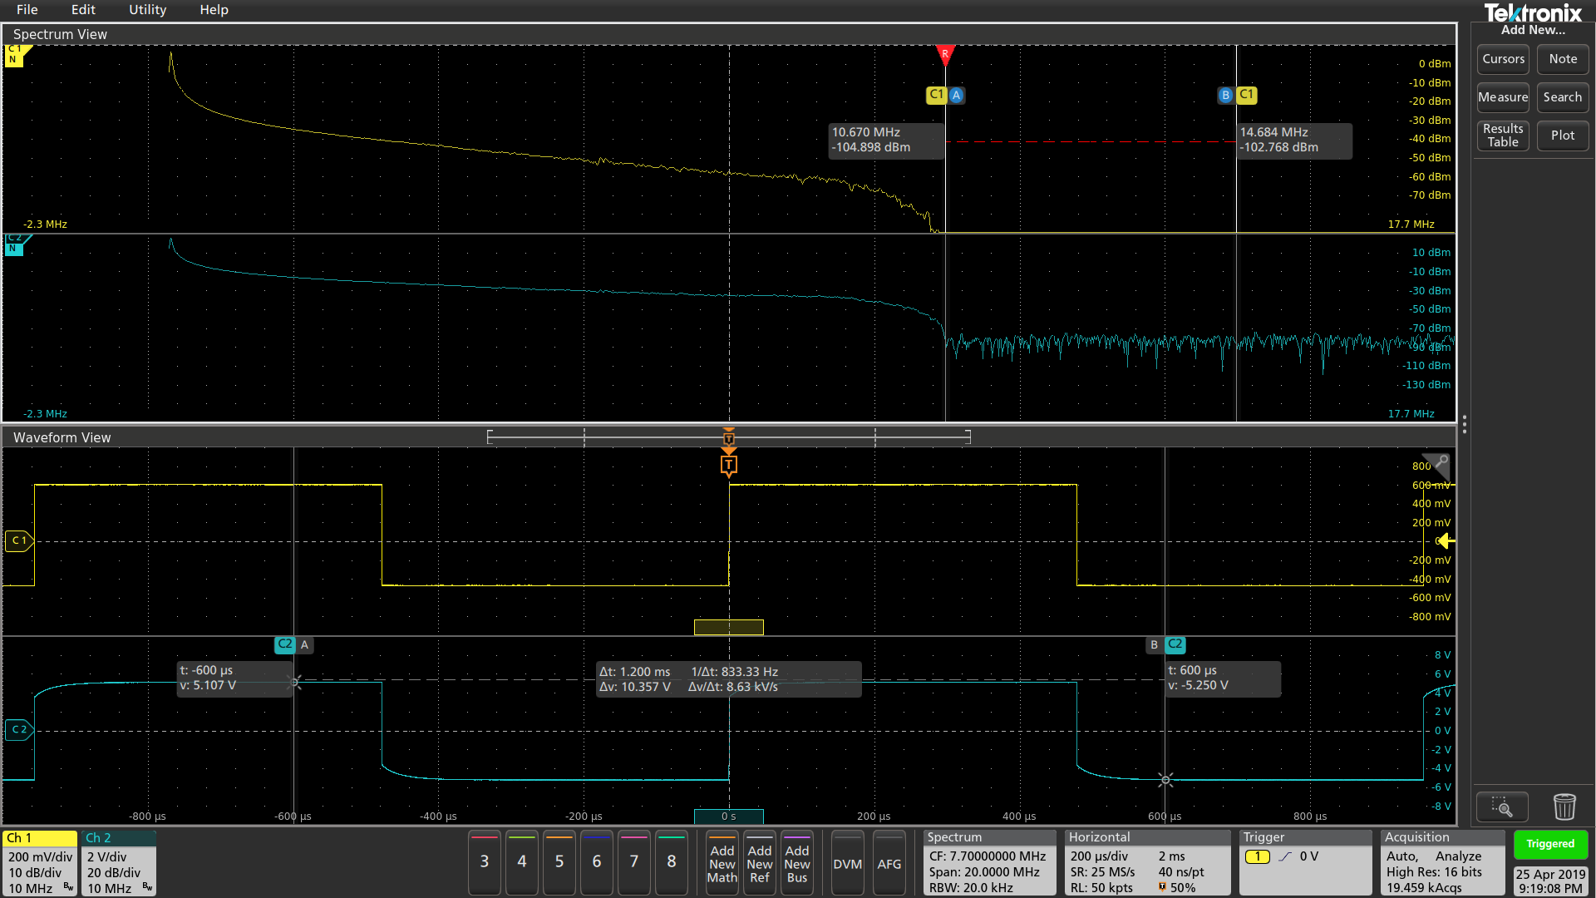1596x898 pixels.
Task: Click the 10.670 MHz cursor readout
Action: click(x=887, y=140)
